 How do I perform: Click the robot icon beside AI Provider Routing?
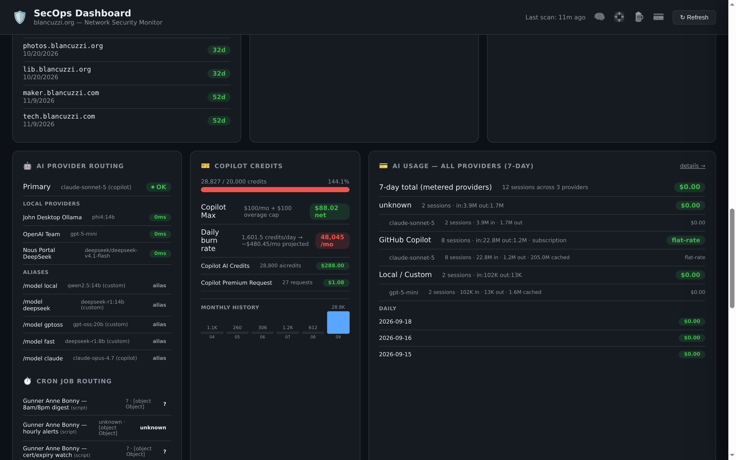click(27, 166)
